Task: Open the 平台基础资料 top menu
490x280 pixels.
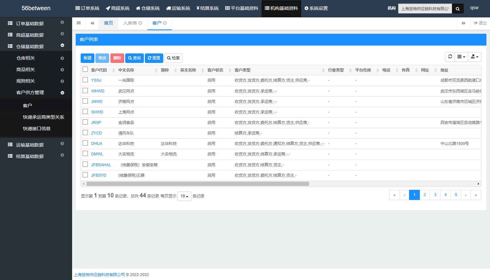Action: coord(242,8)
